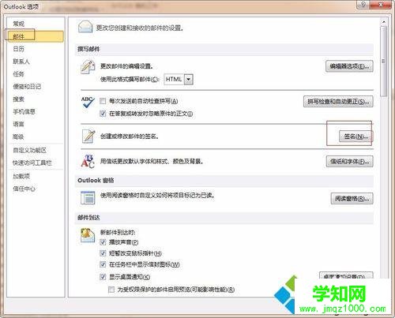Image resolution: width=395 pixels, height=318 pixels.
Task: Open 自定义功能区 settings
Action: coord(29,151)
